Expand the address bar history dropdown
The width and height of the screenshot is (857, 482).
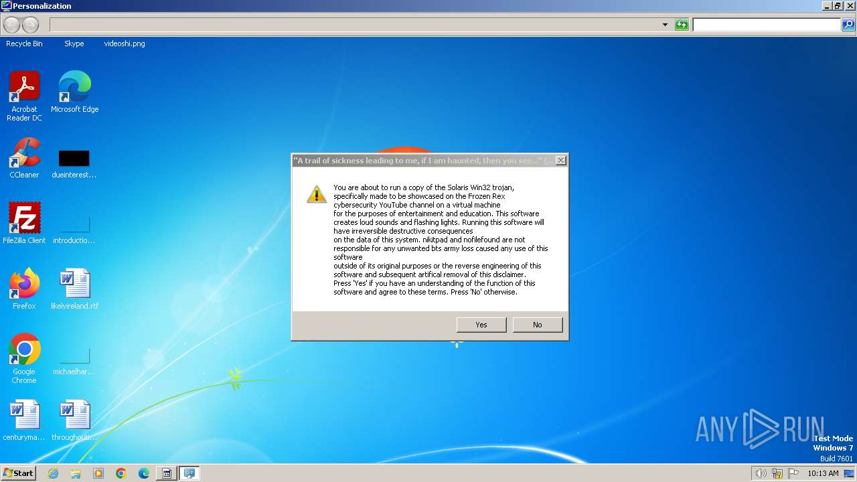coord(665,25)
